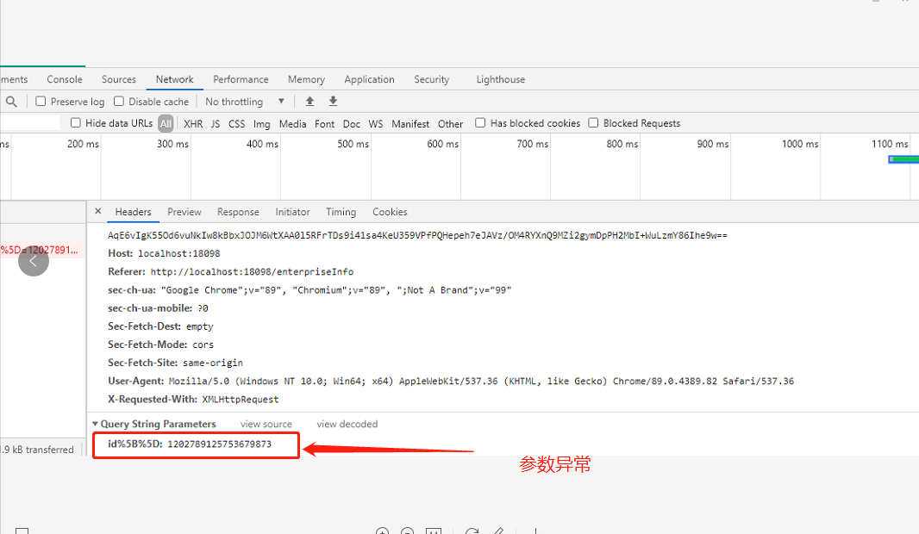This screenshot has height=534, width=919.
Task: Check the Has blocked cookies filter
Action: click(x=480, y=122)
